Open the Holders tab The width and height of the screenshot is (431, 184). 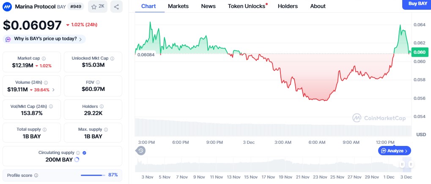tap(288, 6)
